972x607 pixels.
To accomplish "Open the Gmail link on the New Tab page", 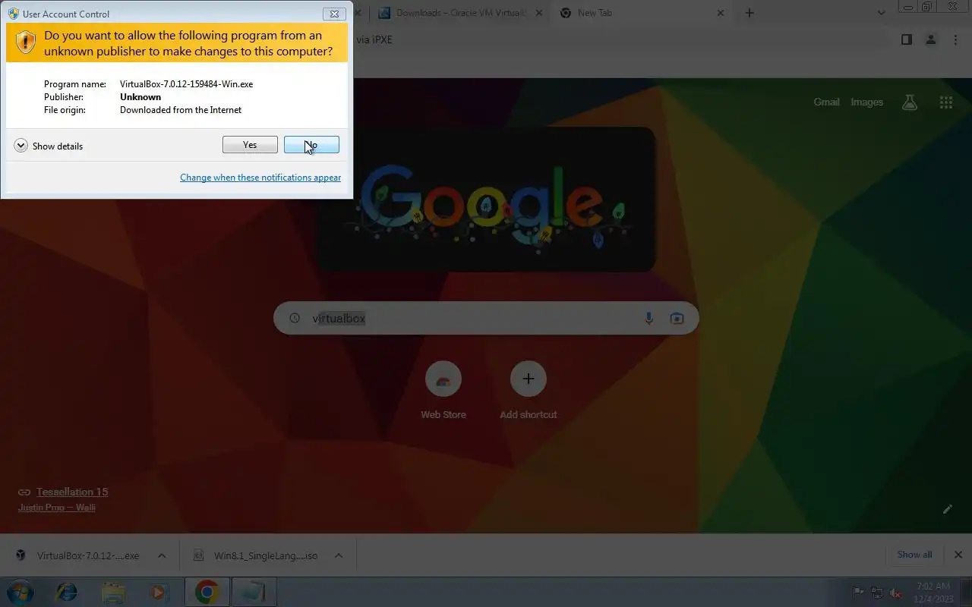I will coord(826,102).
